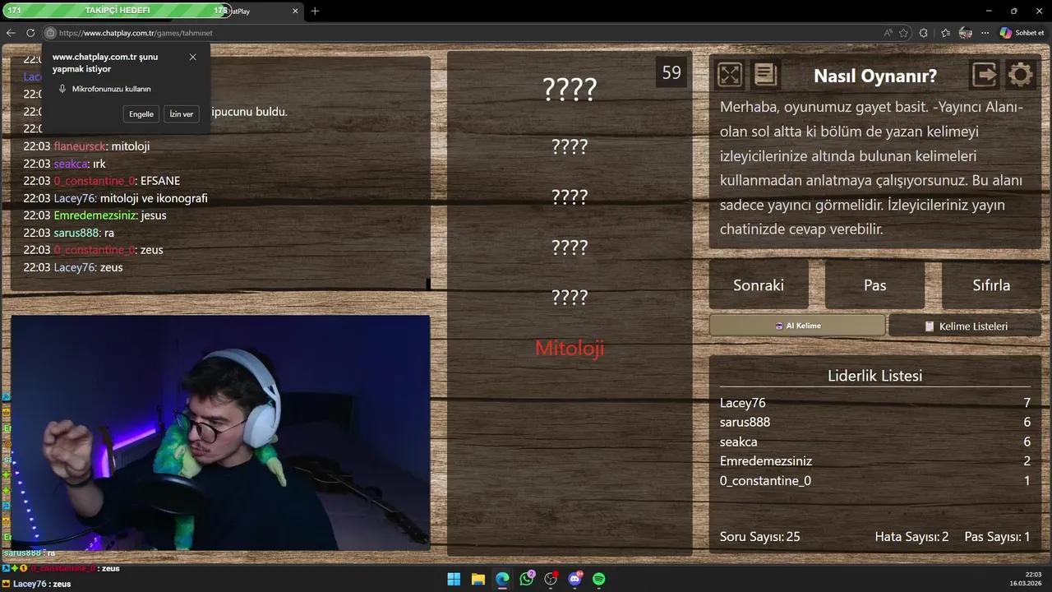Click seakca ırk chat message
Screen dimensions: 1052x592
click(64, 164)
